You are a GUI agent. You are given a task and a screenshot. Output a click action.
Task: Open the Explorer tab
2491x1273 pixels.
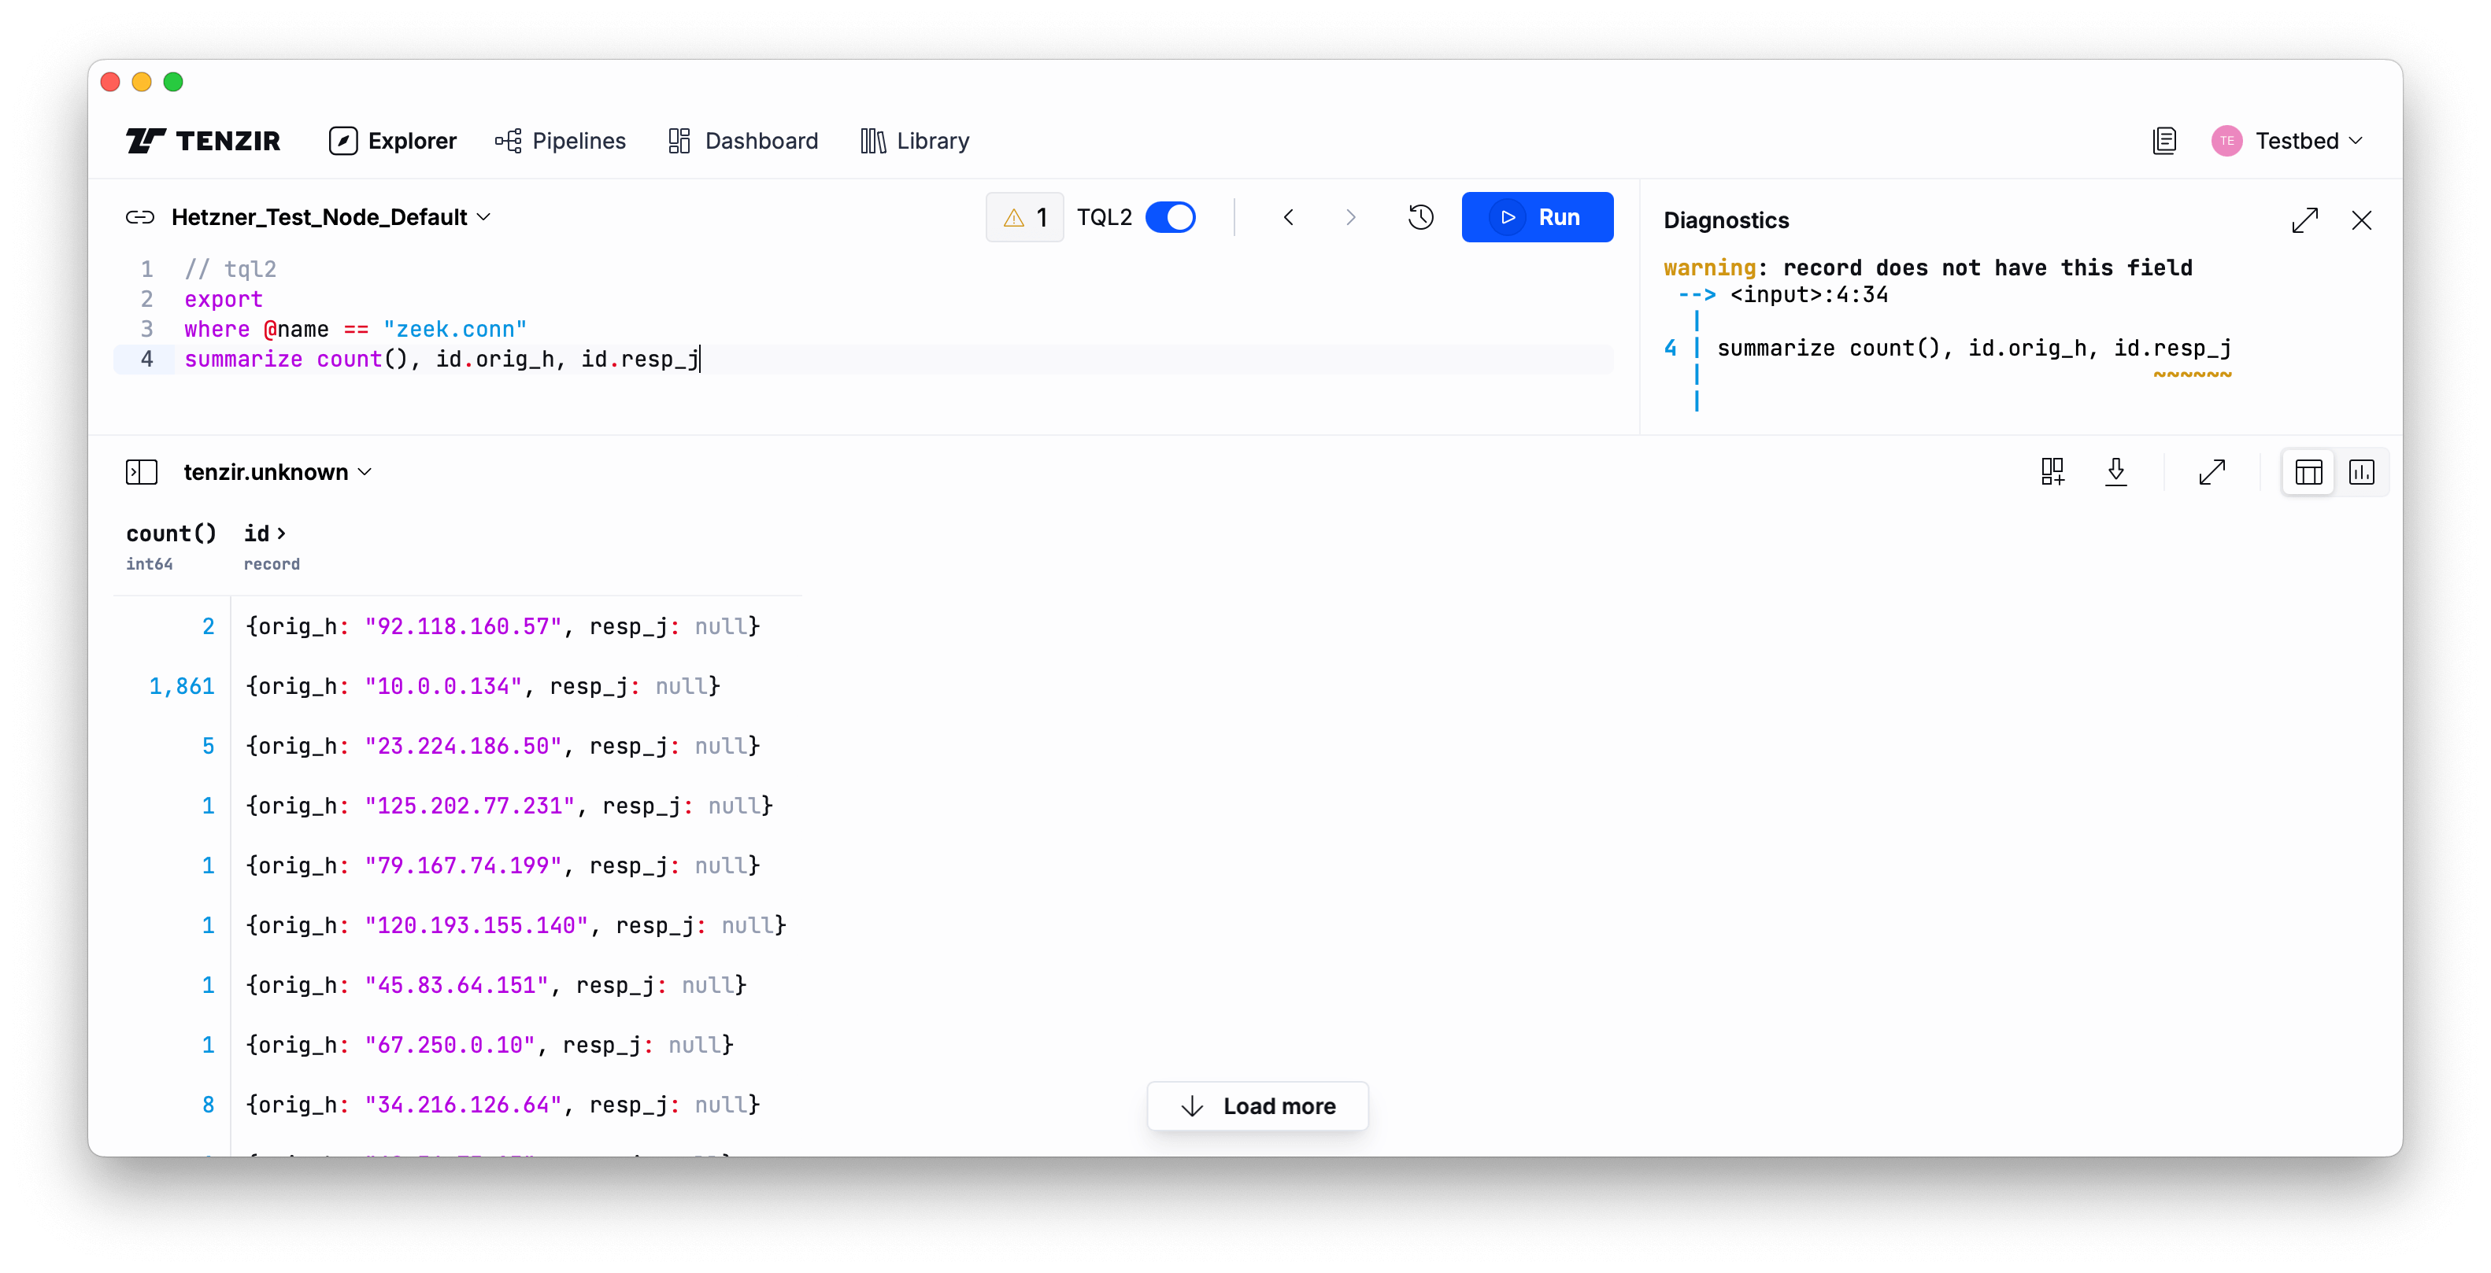[x=393, y=141]
